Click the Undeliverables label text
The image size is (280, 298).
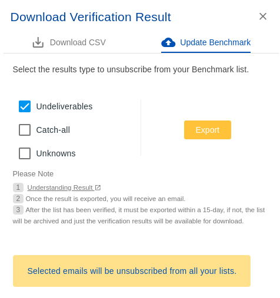click(64, 106)
